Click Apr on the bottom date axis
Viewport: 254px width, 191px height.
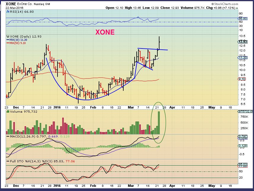(172, 186)
